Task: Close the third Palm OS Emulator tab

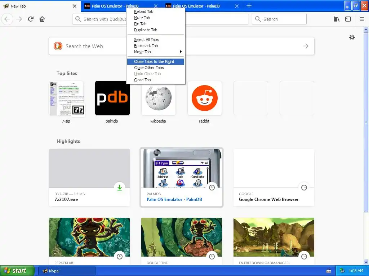Action: [237, 6]
